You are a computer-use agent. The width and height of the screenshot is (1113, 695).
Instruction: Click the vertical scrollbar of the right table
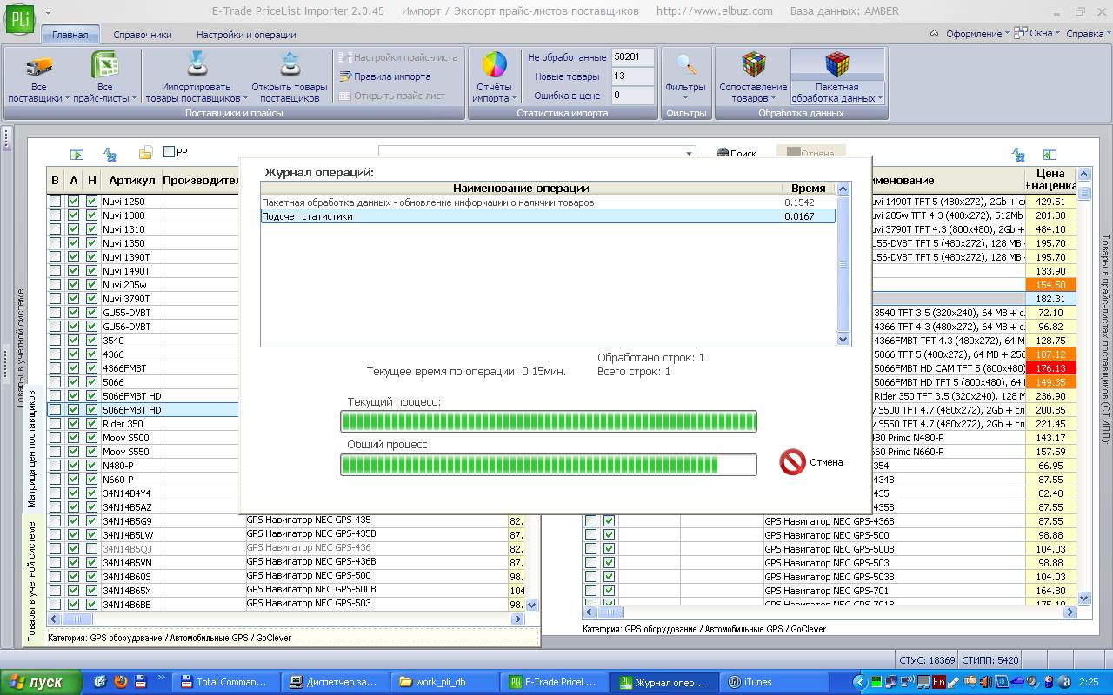[x=1083, y=386]
